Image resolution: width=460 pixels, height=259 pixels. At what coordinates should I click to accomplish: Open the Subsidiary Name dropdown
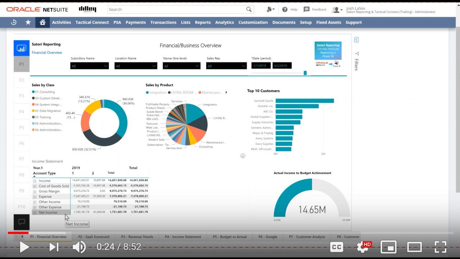coord(89,66)
